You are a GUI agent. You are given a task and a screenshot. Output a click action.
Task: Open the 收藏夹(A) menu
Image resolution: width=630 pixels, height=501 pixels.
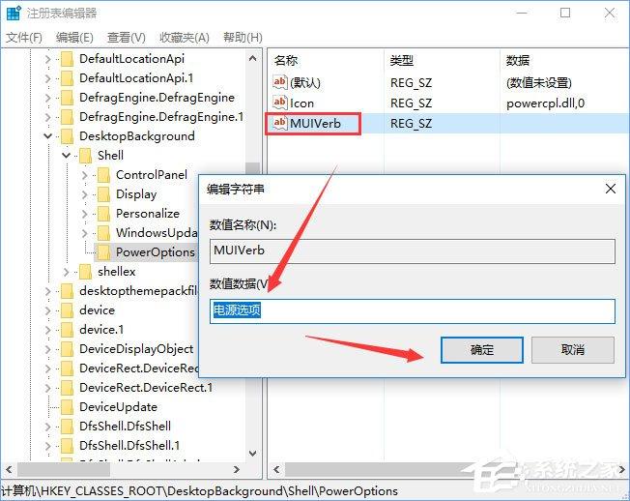click(x=185, y=38)
